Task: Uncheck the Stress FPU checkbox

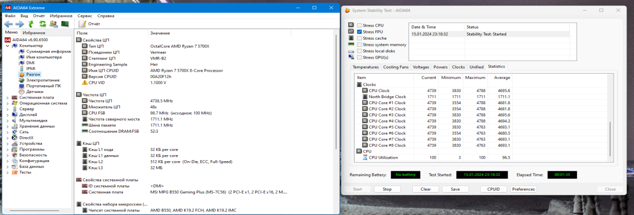Action: click(360, 32)
